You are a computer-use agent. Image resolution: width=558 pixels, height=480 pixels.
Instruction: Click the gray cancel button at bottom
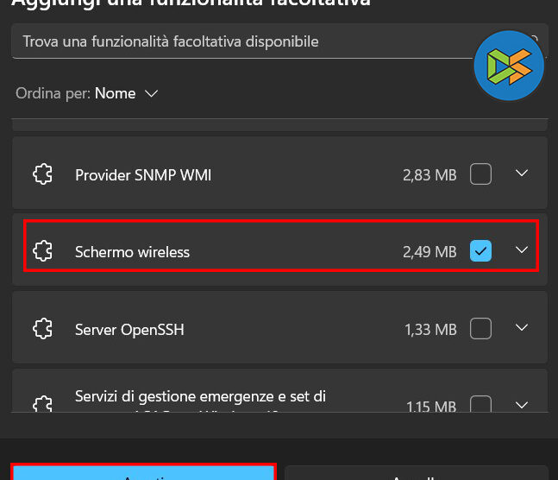(x=416, y=473)
